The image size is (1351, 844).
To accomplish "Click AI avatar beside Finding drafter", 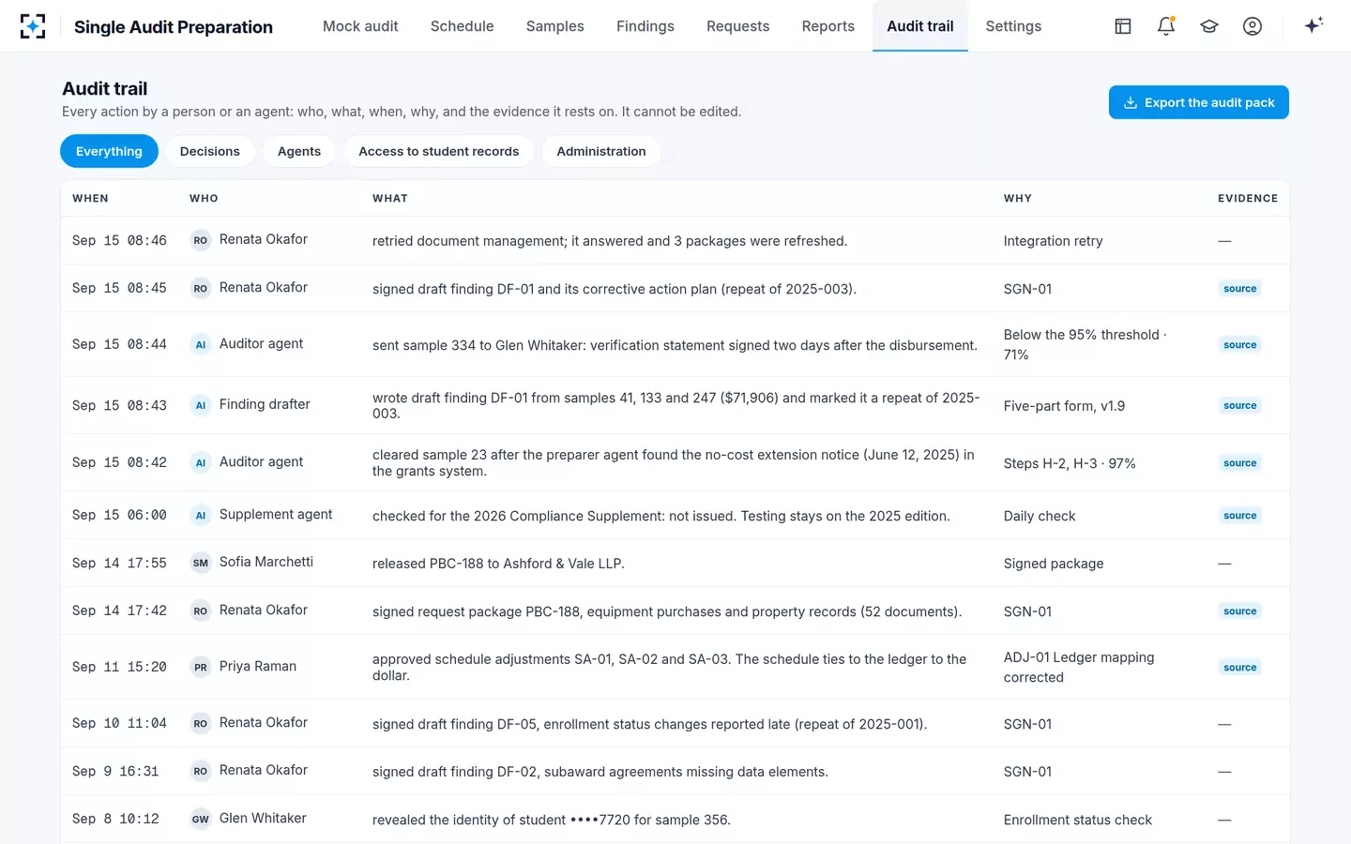I will [200, 405].
